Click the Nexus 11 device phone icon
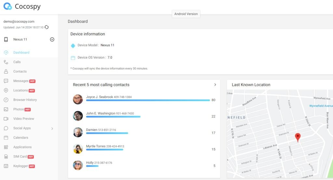 (x=6, y=39)
